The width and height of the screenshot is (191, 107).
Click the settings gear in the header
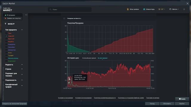(184, 9)
